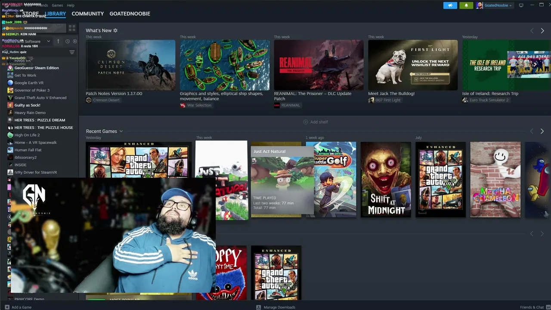Click the Crimson Desert publisher icon
Viewport: 551px width, 310px height.
pyautogui.click(x=89, y=100)
